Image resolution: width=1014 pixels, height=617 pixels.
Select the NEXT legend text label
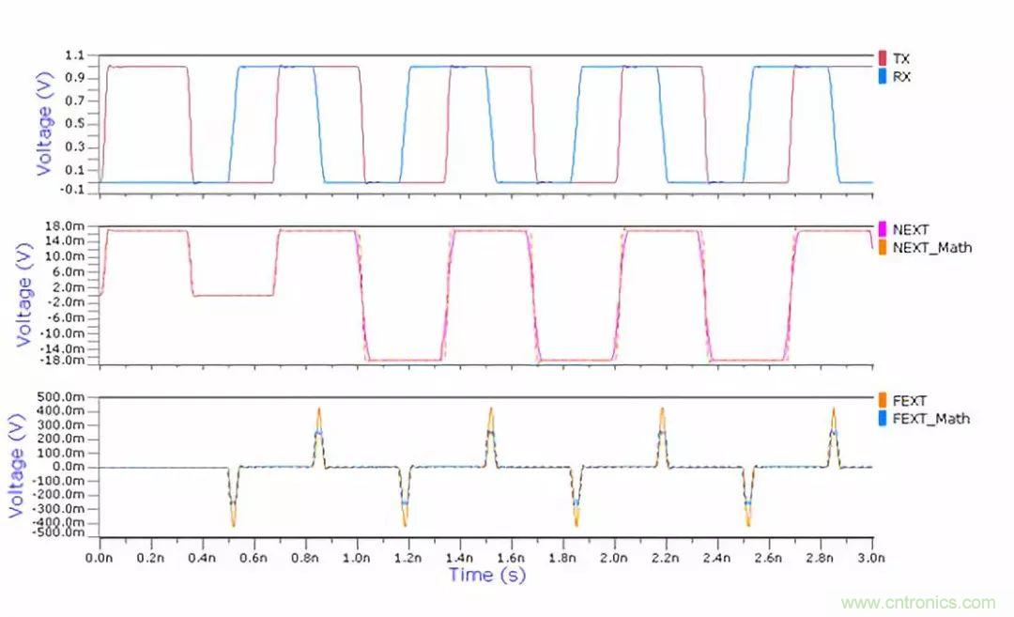[x=911, y=229]
